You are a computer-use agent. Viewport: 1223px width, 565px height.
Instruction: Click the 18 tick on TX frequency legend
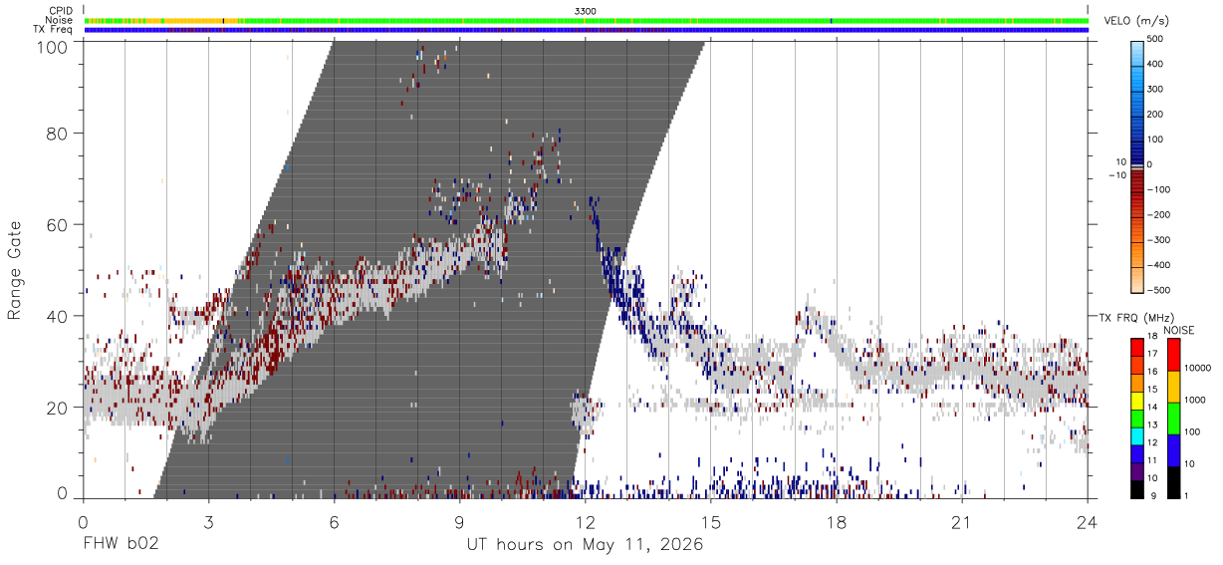click(1154, 337)
